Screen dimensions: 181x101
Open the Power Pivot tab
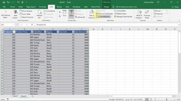96,7
